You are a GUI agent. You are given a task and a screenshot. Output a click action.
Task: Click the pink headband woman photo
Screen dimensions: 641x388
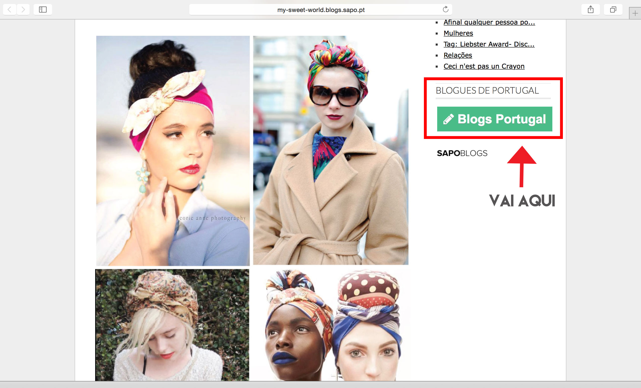point(173,151)
